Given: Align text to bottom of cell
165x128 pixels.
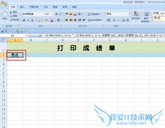Looking at the screenshot, I should coord(75,14).
